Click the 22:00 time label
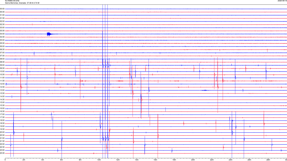Image resolution: width=287 pixels, height=161 pixels. click(x=2, y=144)
